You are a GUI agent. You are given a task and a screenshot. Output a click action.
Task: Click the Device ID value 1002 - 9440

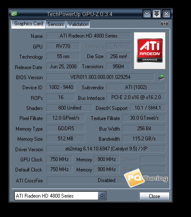click(61, 87)
